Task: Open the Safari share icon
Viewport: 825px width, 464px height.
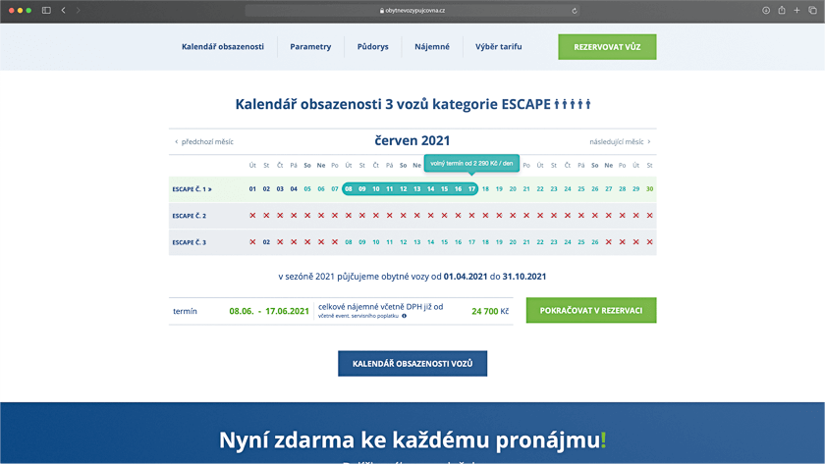Action: click(782, 10)
